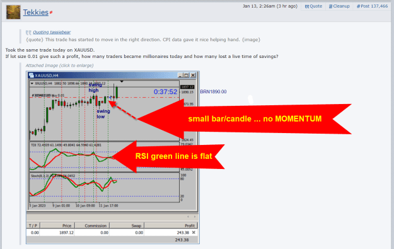Enlarge the attached XAUUSD chart image

113,158
